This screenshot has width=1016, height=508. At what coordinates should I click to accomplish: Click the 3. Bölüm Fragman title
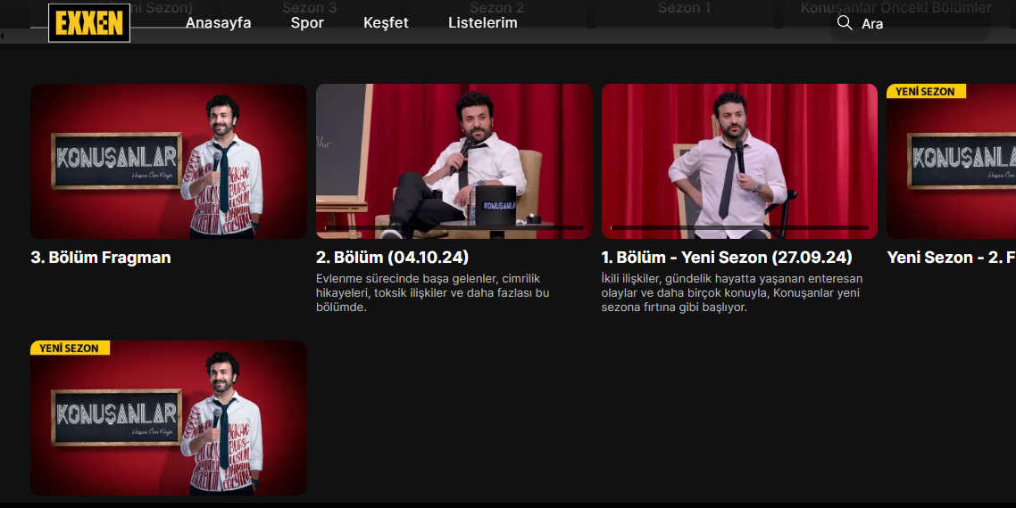coord(100,258)
